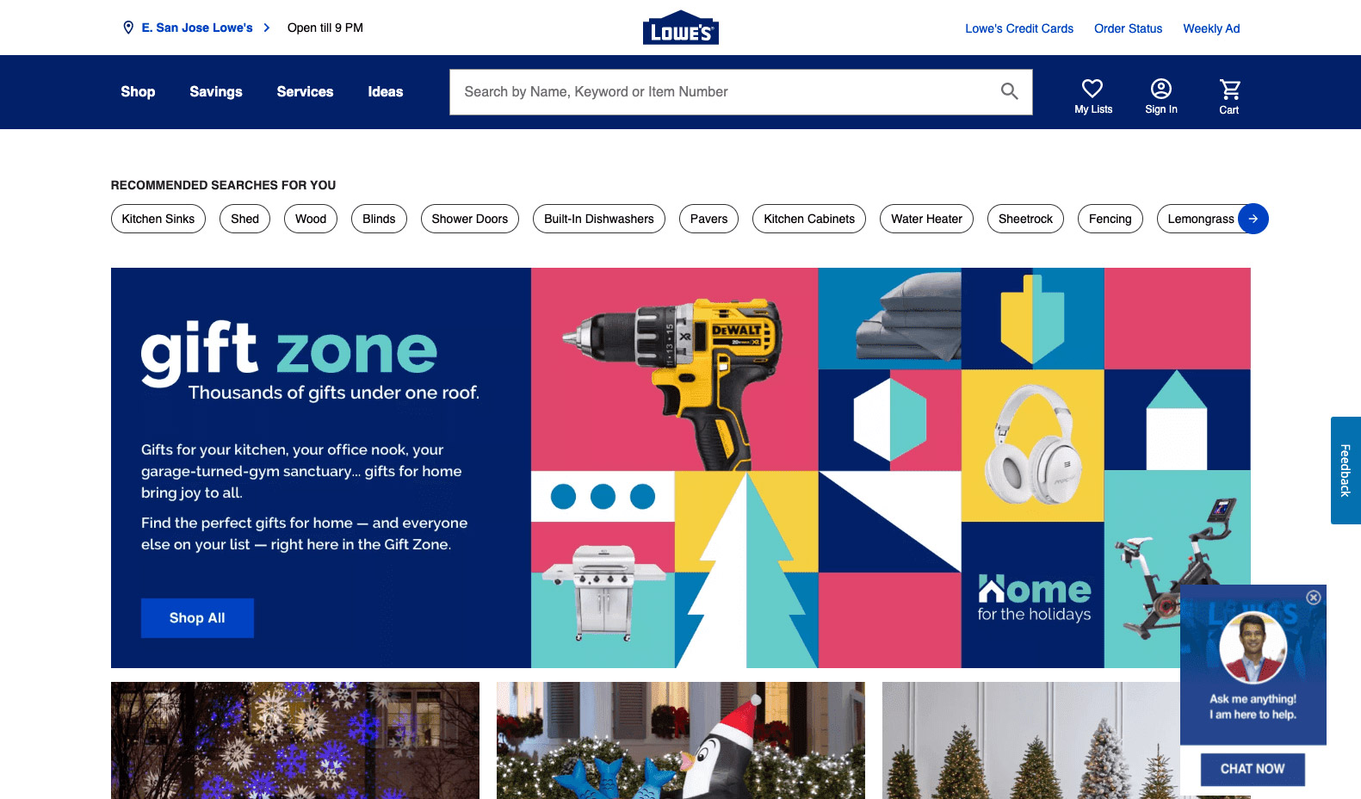Open E. San Jose Lowe's store link
1361x799 pixels.
tap(197, 28)
